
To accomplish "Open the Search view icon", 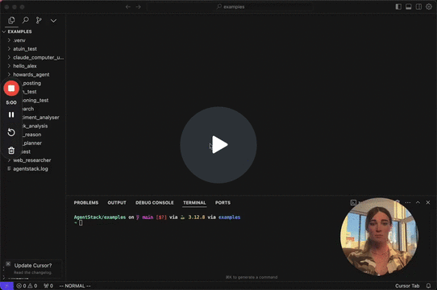I will tap(25, 20).
